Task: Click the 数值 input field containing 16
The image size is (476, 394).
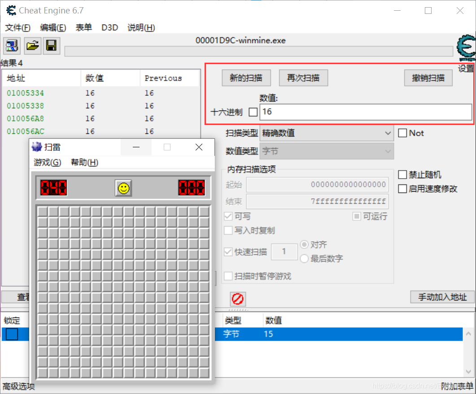Action: pyautogui.click(x=366, y=112)
